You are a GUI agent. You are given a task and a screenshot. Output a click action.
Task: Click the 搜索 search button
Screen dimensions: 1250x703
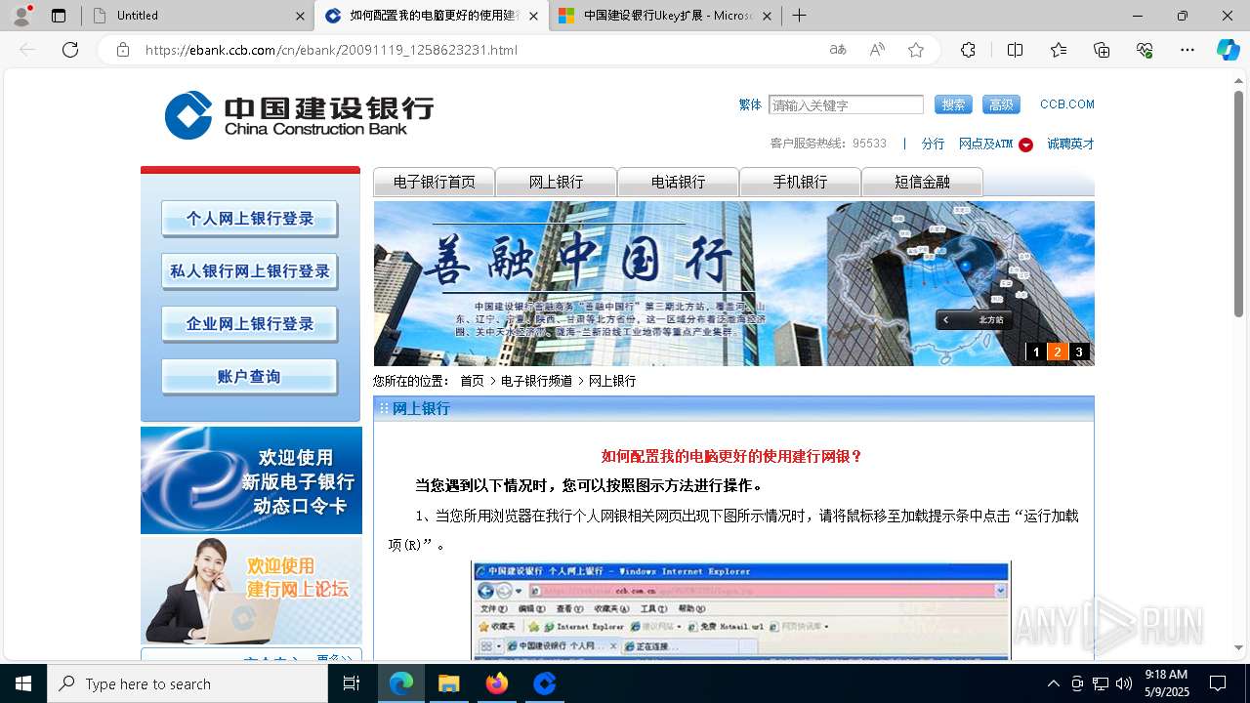pos(953,104)
